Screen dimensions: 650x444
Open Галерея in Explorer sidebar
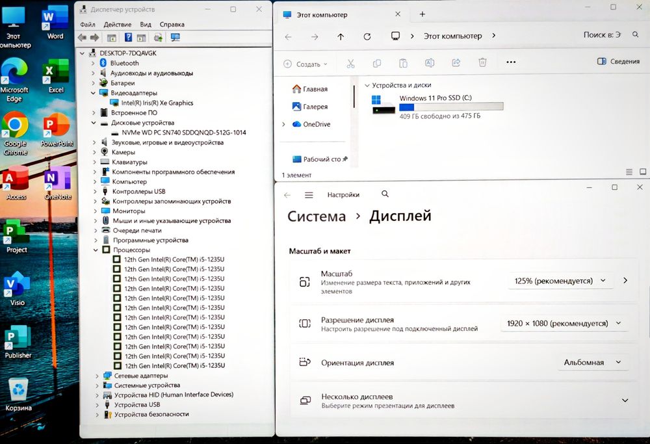(309, 107)
